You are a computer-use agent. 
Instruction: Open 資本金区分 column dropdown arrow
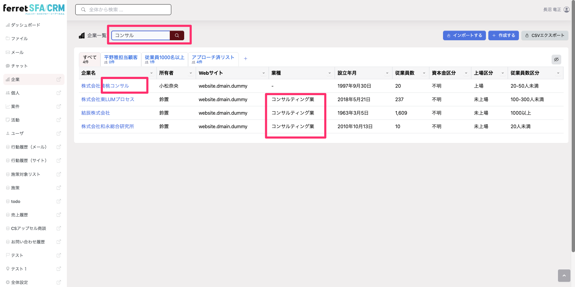point(466,73)
